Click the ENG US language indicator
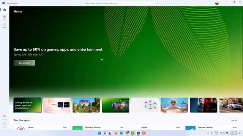Screen dimensions: 243x136 216,133
